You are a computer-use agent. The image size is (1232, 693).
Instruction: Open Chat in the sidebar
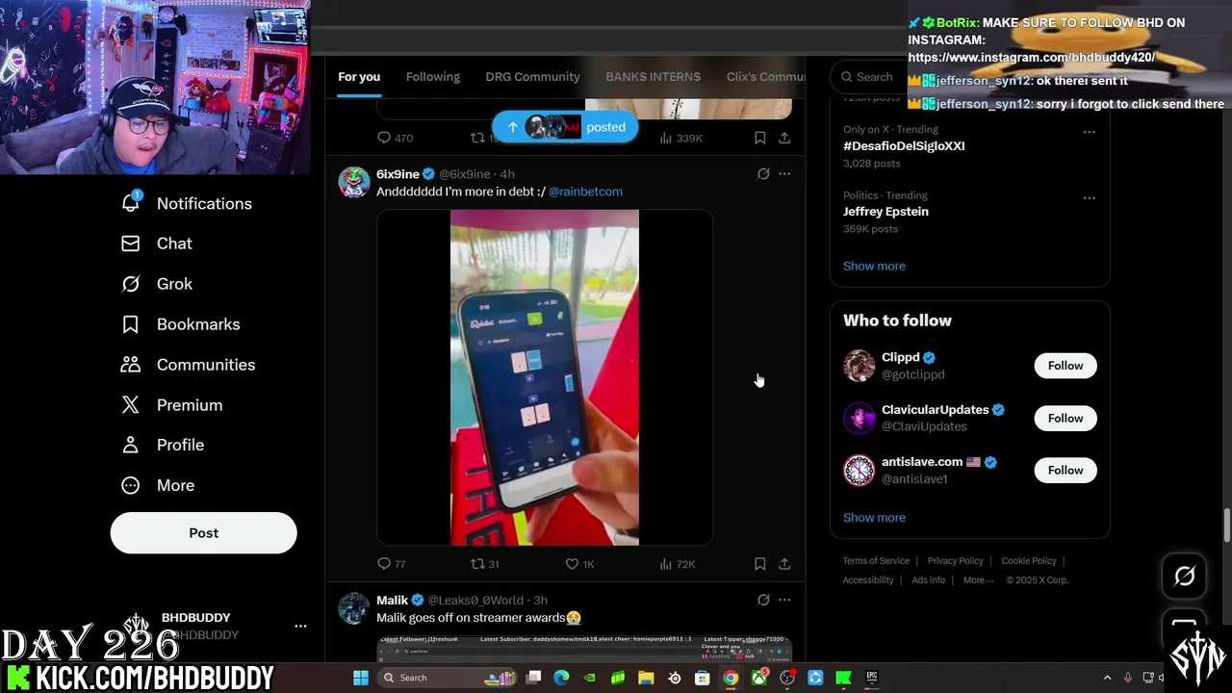click(x=157, y=244)
